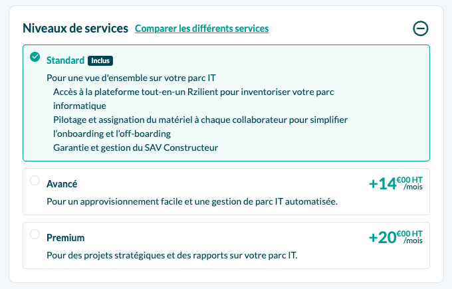Open the Comparer les différents services link
The image size is (452, 289).
tap(202, 29)
